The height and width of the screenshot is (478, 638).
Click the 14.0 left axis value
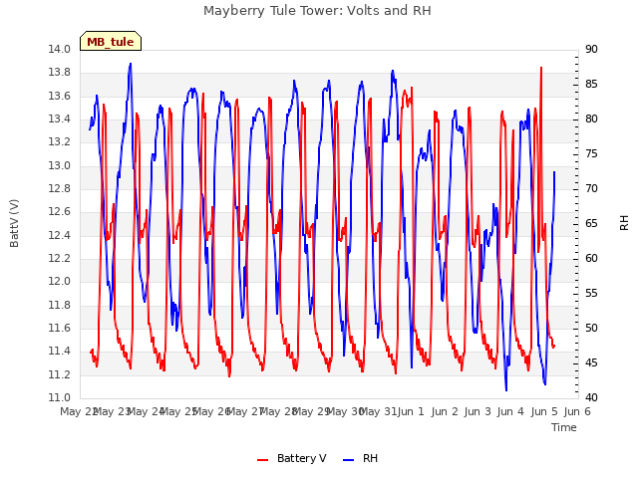(x=60, y=49)
